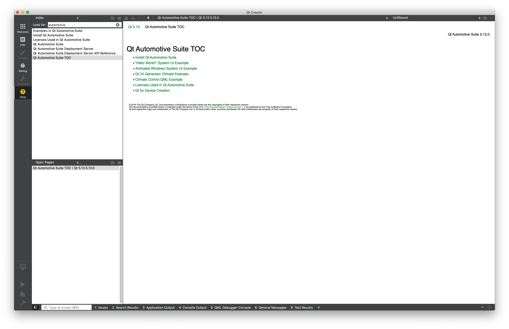Toggle the left sidebar visibility
This screenshot has width=509, height=329.
coord(36,307)
